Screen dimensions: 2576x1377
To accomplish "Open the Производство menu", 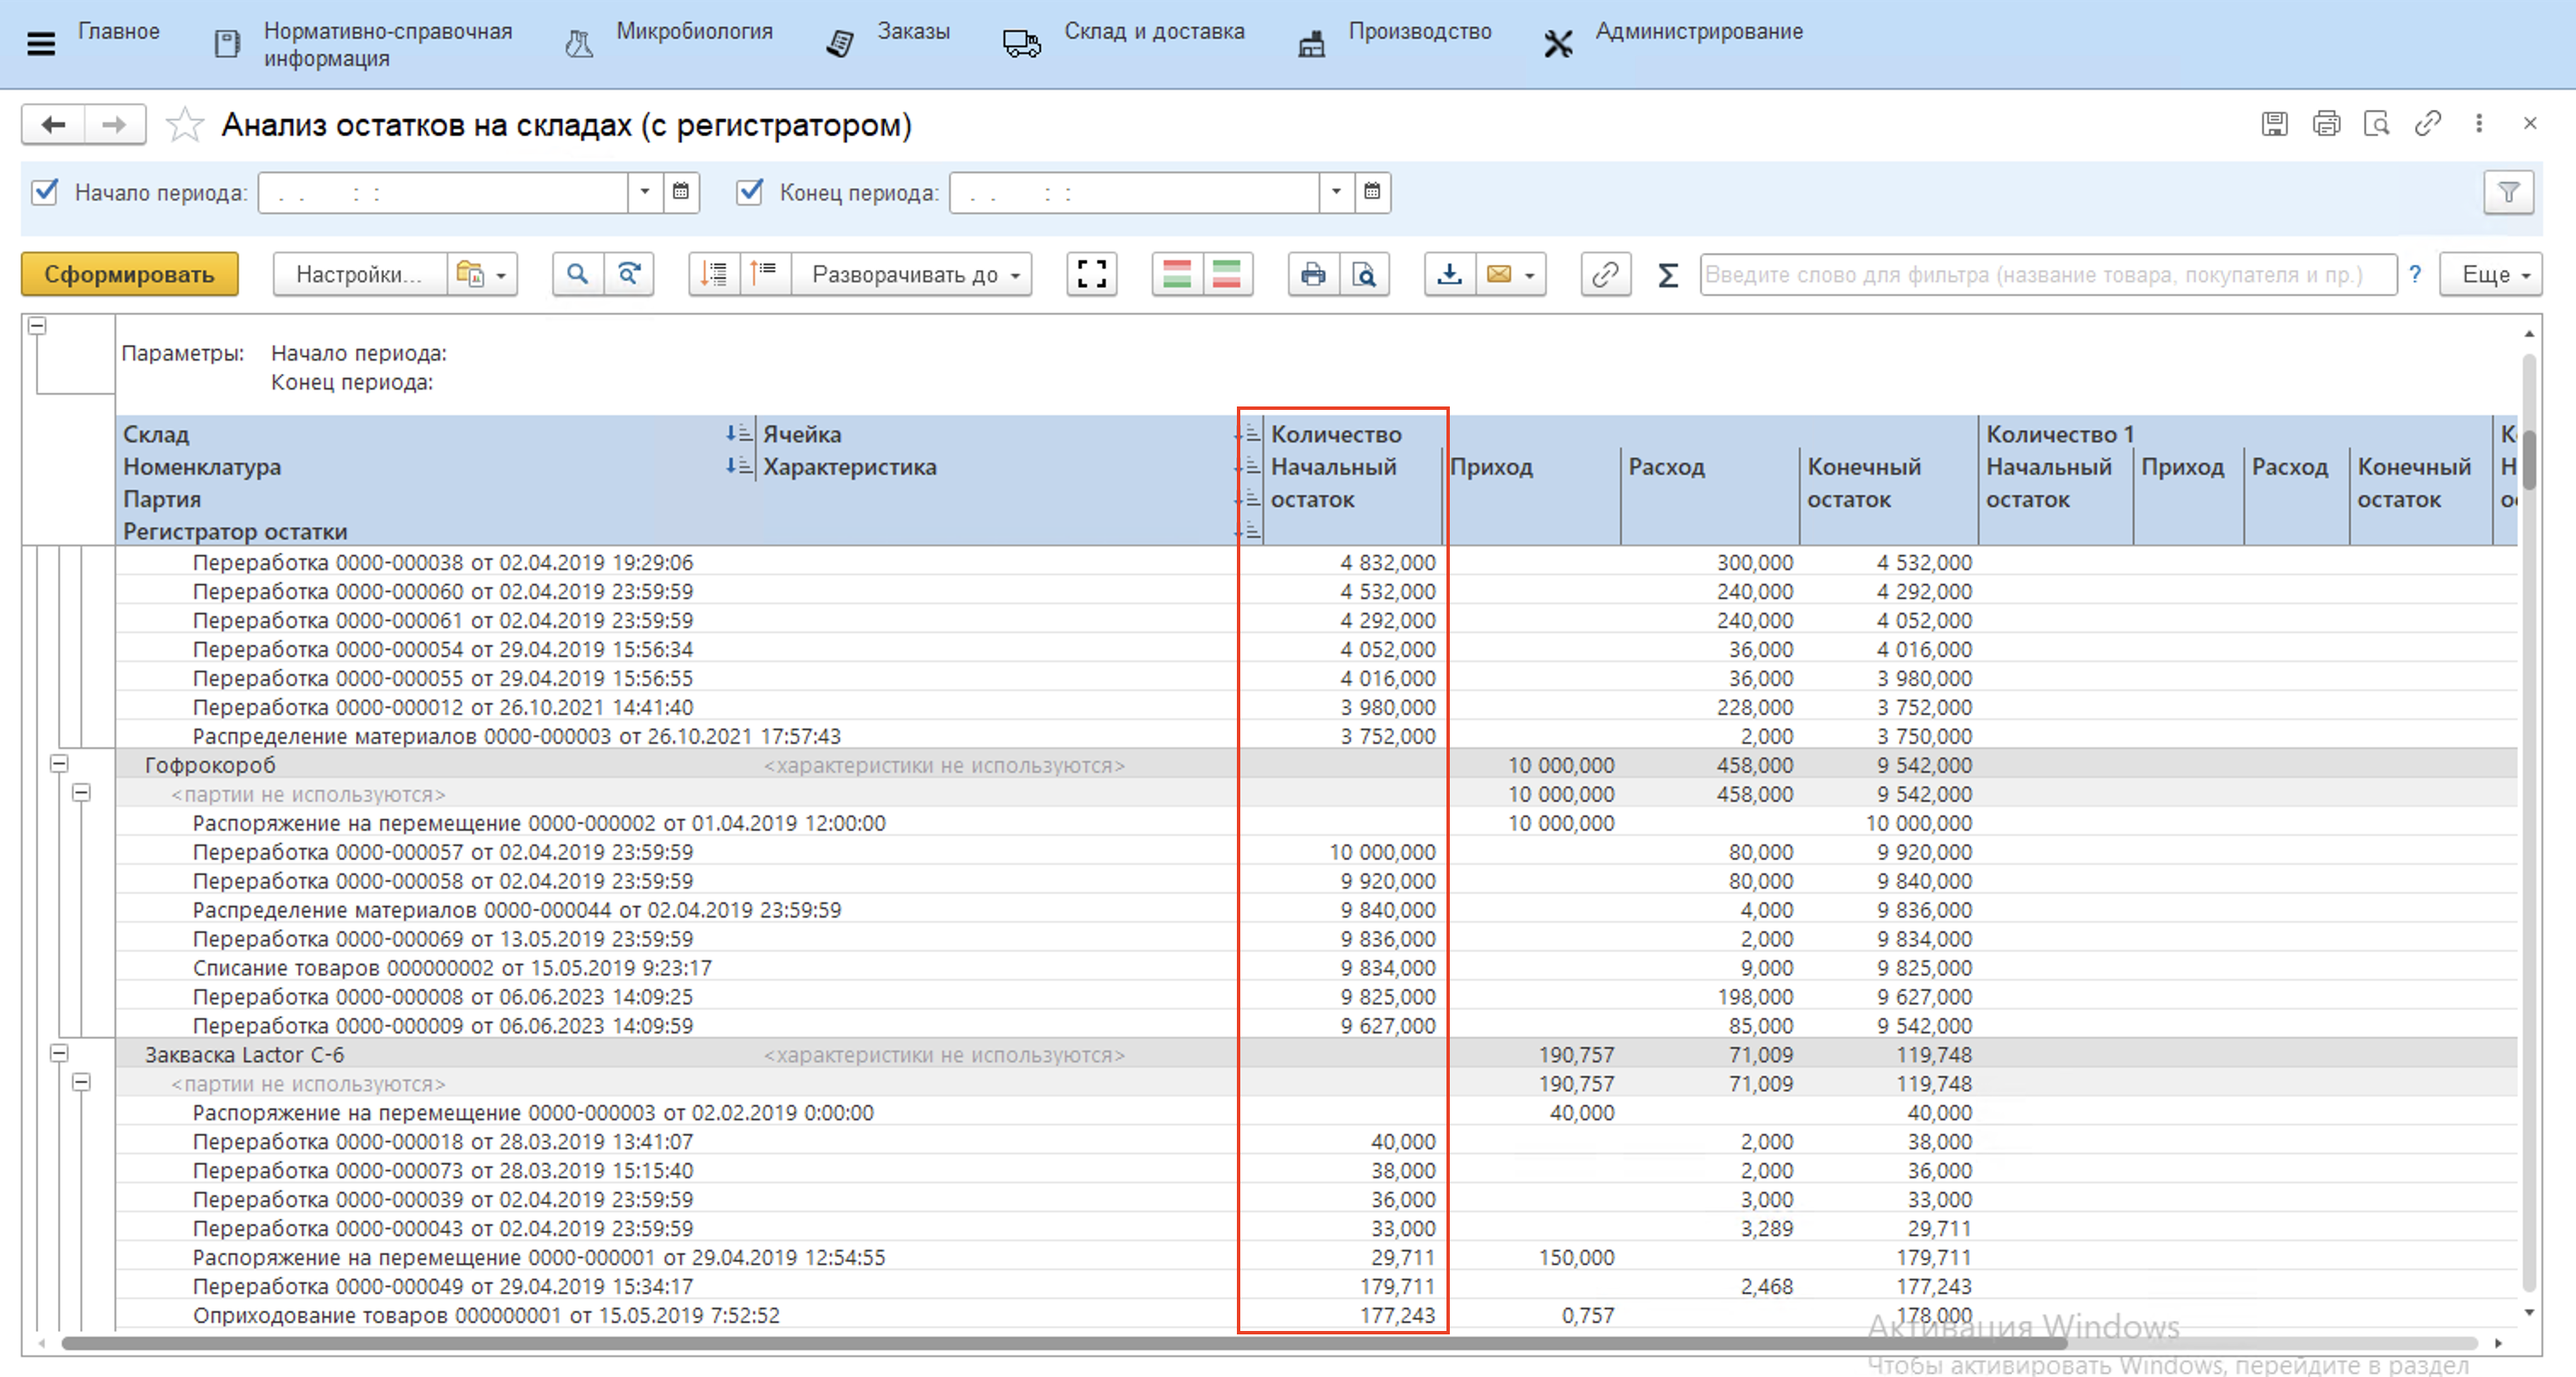I will pyautogui.click(x=1418, y=32).
